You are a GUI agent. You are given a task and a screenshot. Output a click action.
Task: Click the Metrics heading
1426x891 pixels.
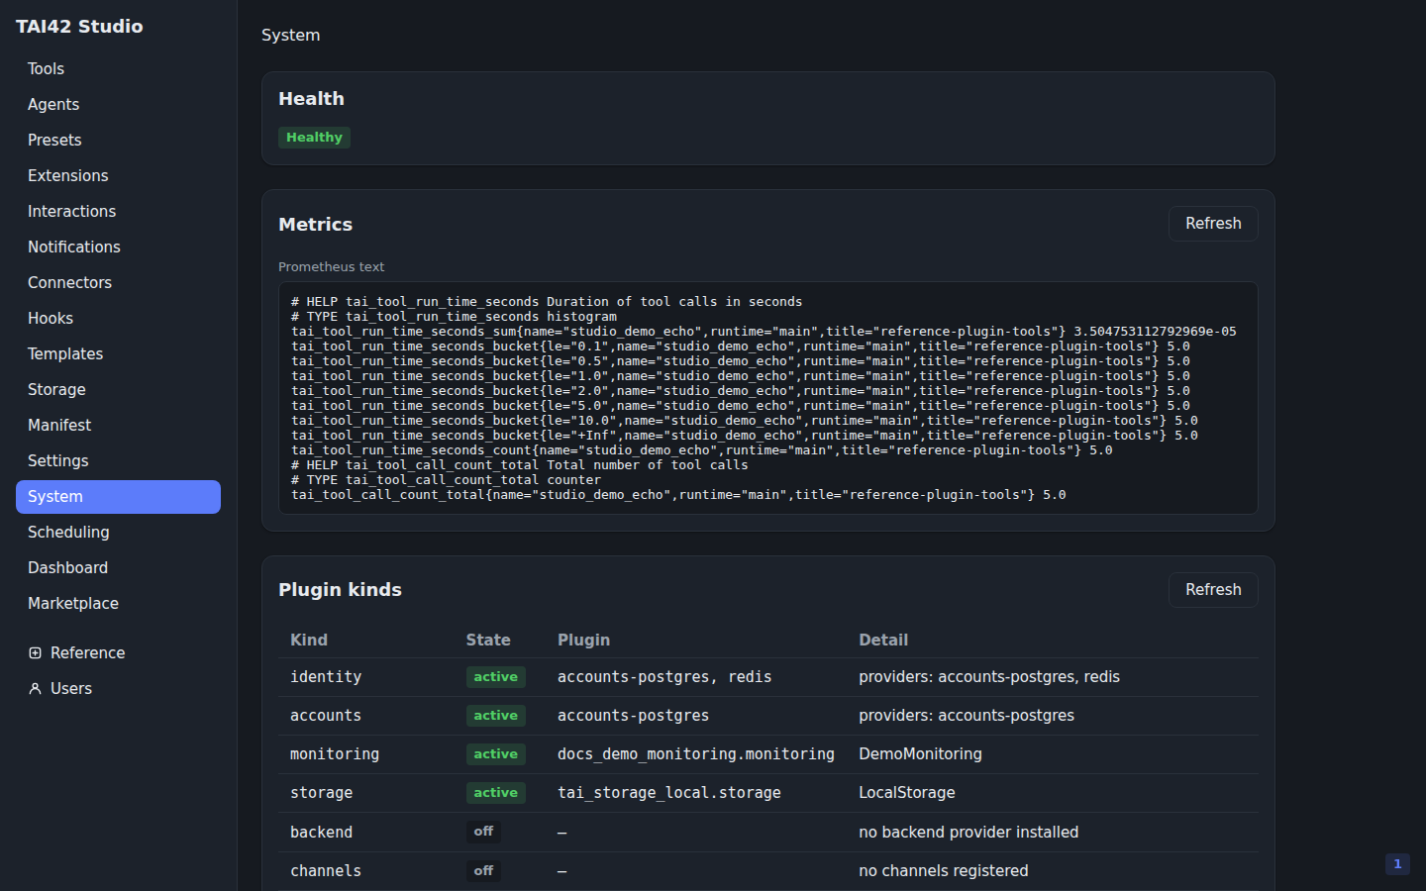315,225
